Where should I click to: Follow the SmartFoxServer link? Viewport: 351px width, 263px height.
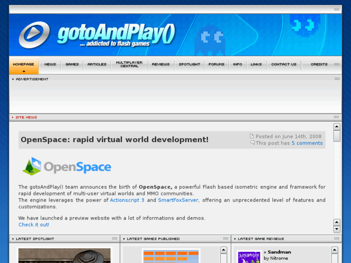178,200
